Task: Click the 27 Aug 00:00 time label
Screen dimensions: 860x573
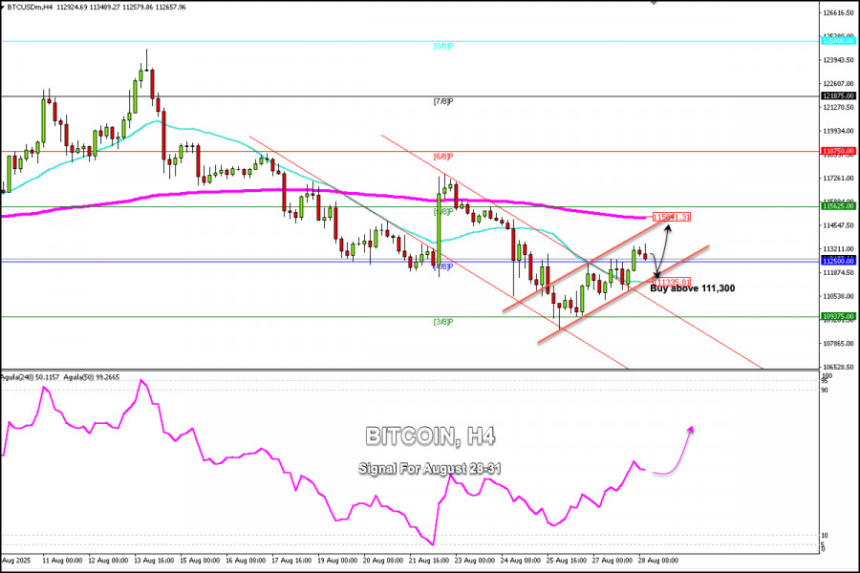Action: pyautogui.click(x=613, y=561)
